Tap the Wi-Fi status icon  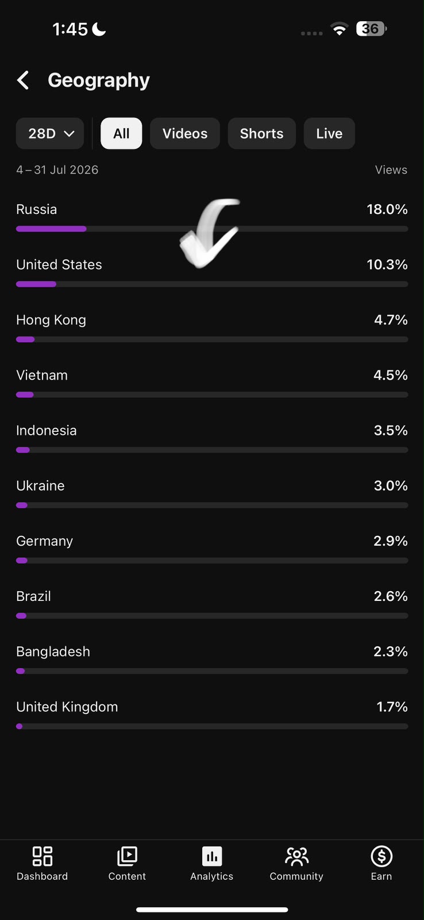[x=340, y=29]
